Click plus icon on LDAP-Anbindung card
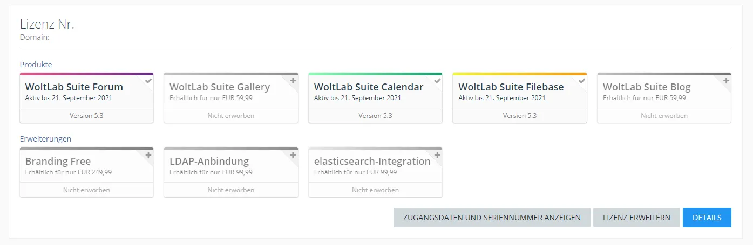Viewport: 753px width, 245px height. [x=293, y=155]
